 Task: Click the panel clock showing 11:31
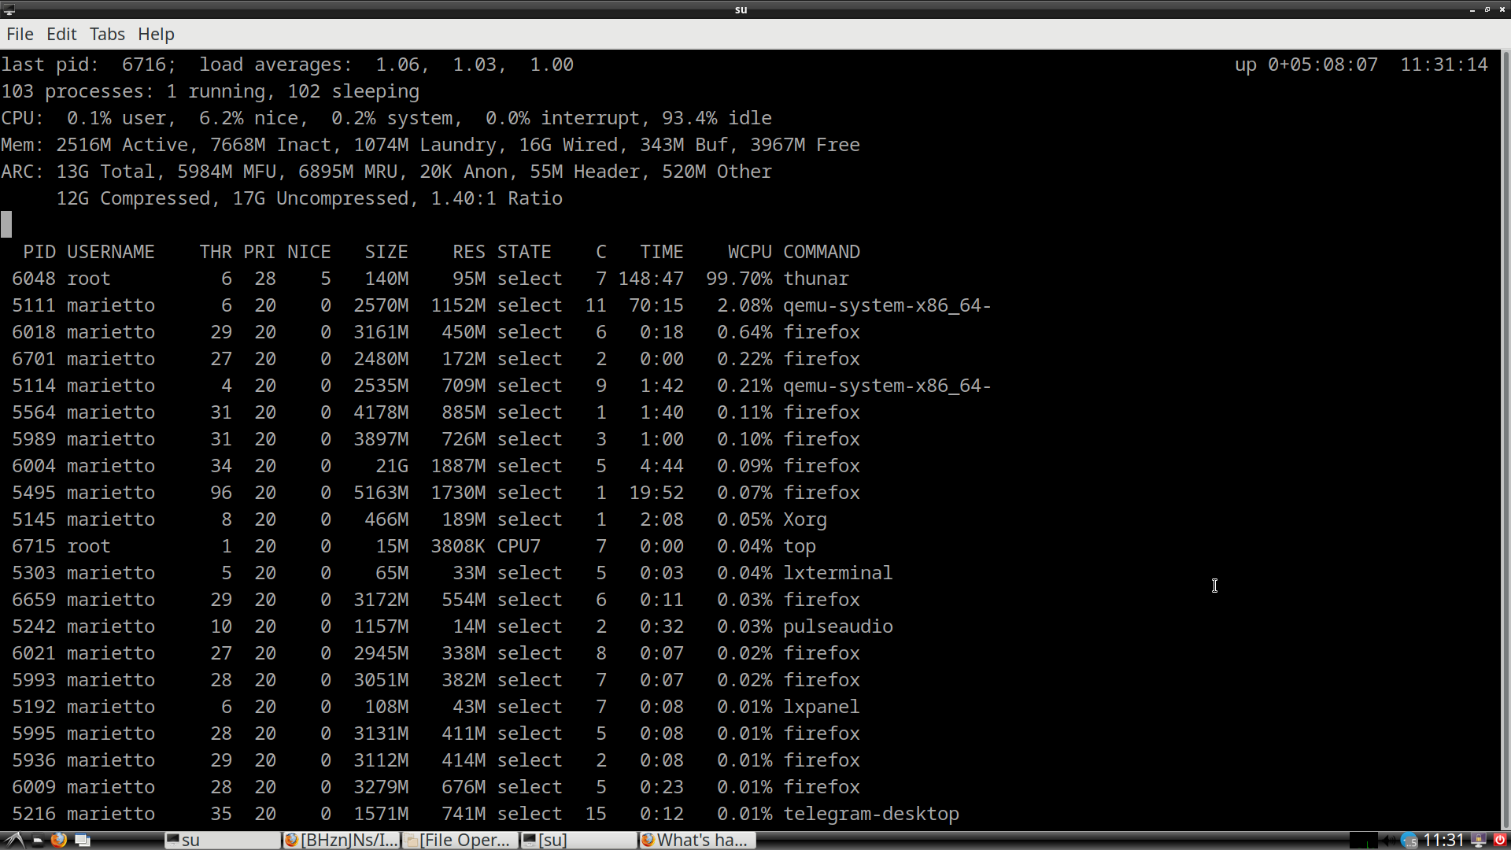tap(1443, 841)
